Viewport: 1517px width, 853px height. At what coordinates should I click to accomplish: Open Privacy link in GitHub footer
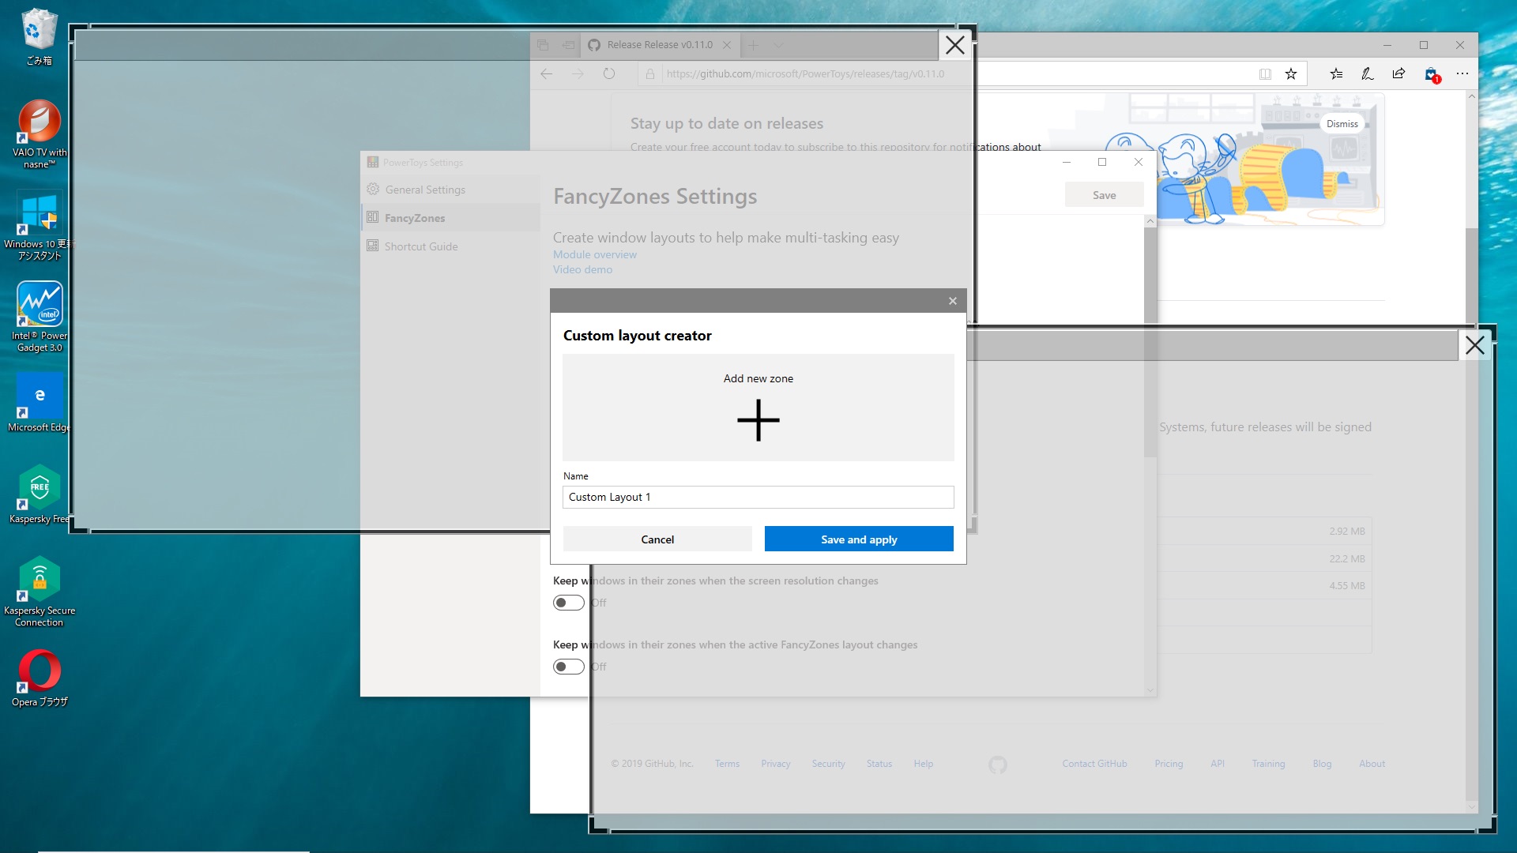coord(775,764)
